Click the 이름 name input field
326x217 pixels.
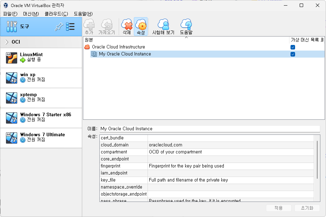210,129
